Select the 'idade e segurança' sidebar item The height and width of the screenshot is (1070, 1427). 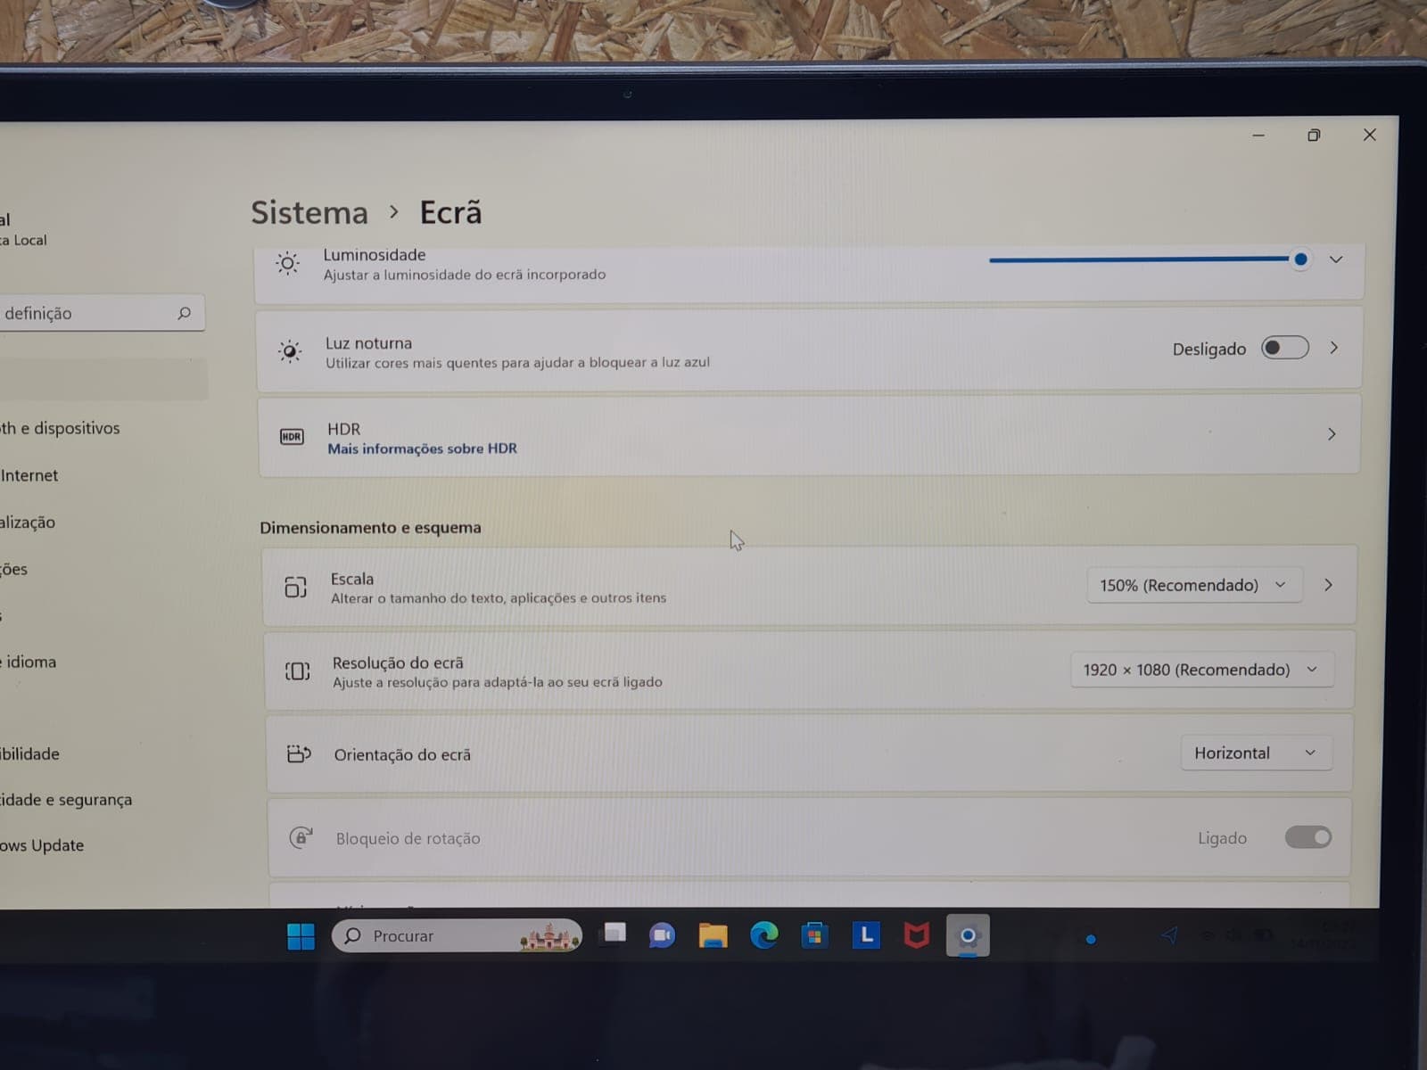[66, 800]
